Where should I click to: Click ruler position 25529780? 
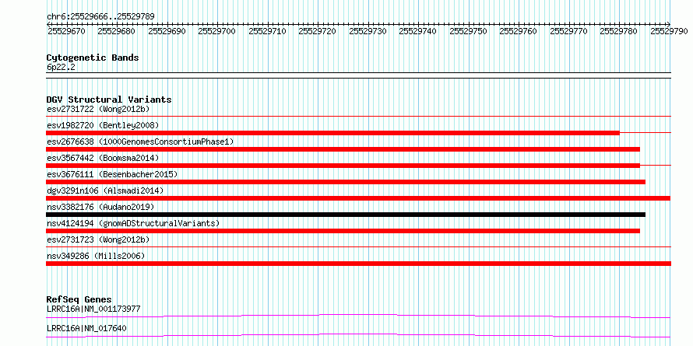pos(618,31)
